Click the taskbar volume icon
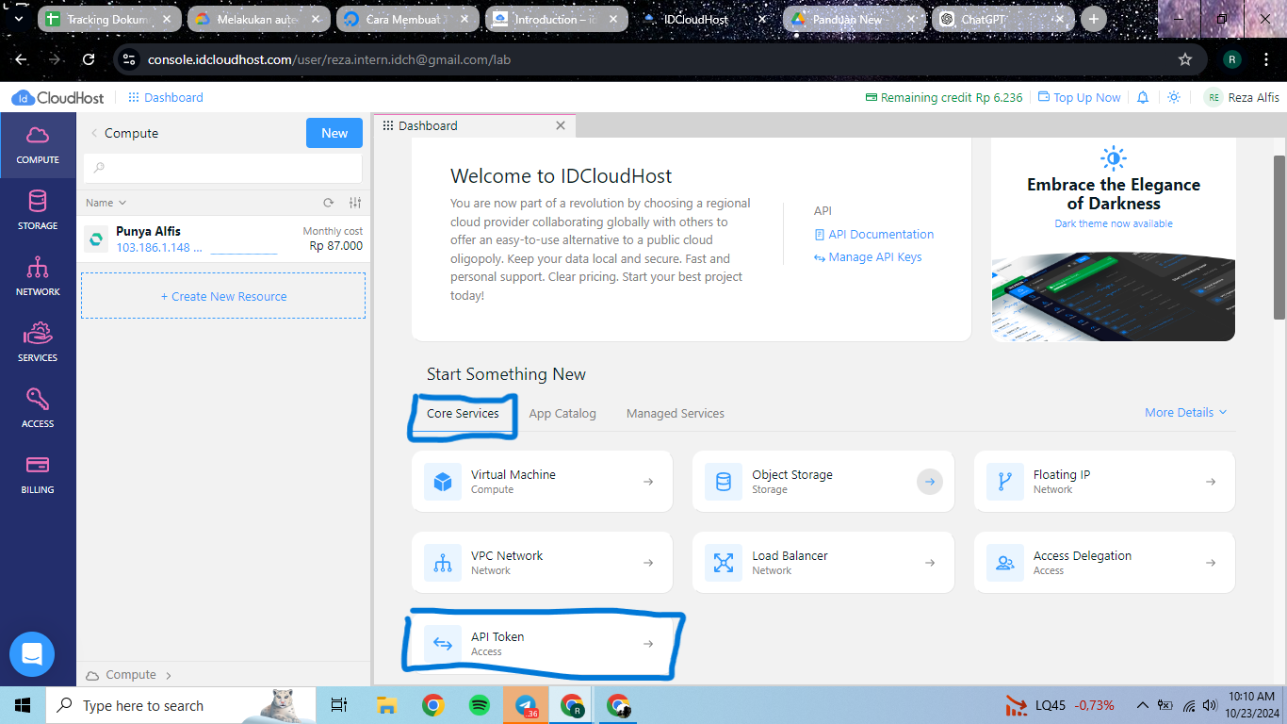Screen dimensions: 1287x724 click(x=1209, y=705)
